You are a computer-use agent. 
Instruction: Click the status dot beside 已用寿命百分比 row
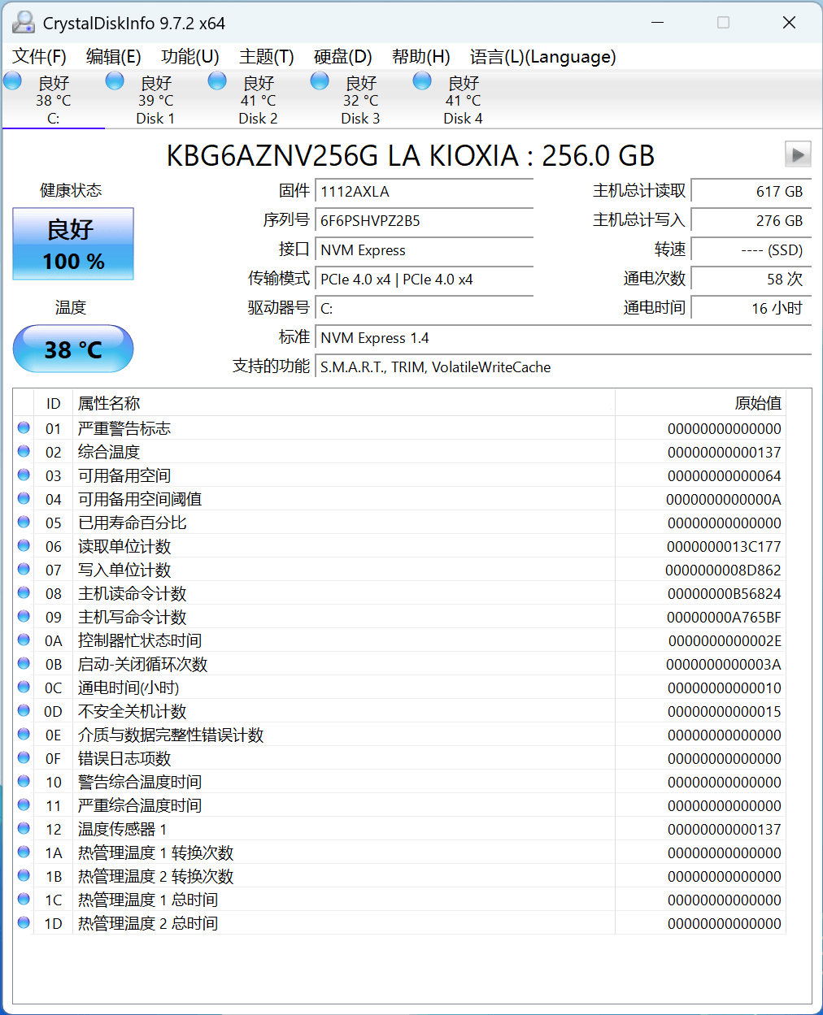pyautogui.click(x=23, y=523)
